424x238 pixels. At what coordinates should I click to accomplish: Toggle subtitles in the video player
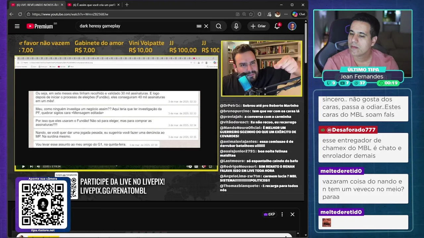pyautogui.click(x=196, y=166)
